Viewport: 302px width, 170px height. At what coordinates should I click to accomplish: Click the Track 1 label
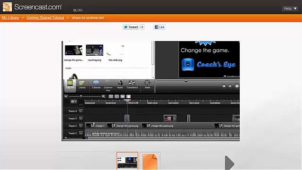click(x=72, y=133)
